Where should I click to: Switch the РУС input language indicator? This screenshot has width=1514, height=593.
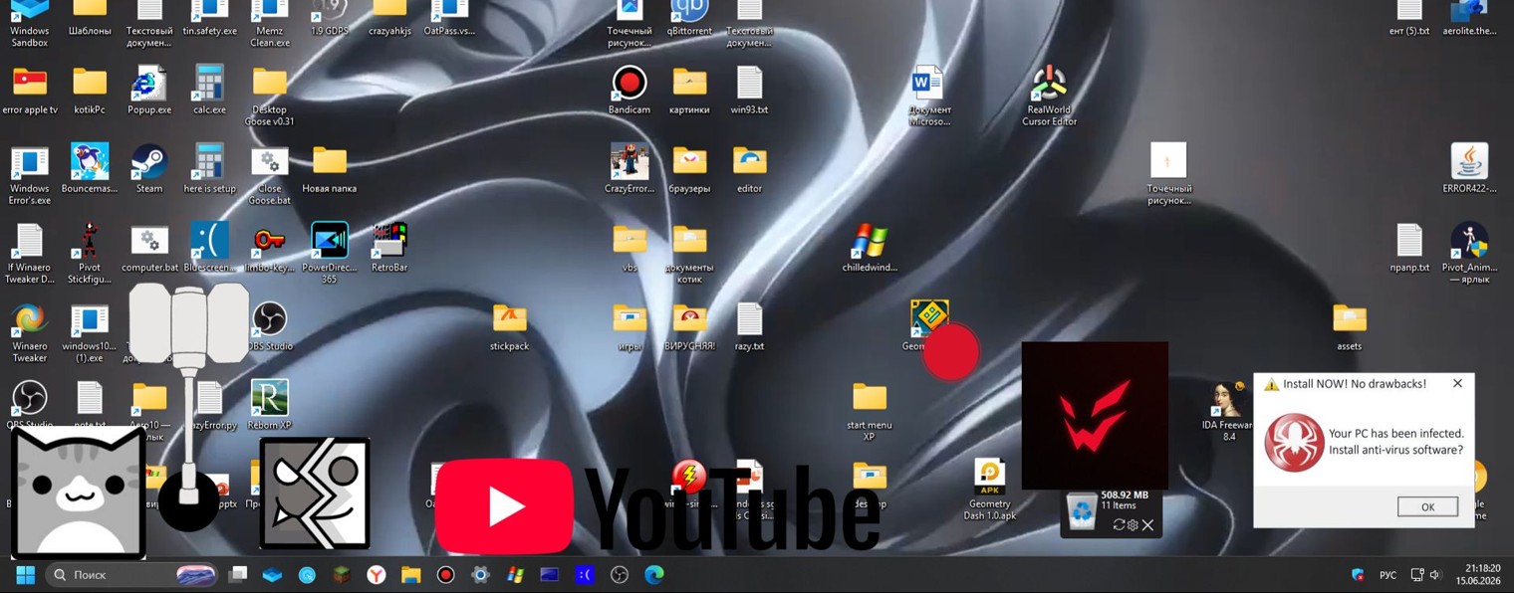[x=1388, y=575]
